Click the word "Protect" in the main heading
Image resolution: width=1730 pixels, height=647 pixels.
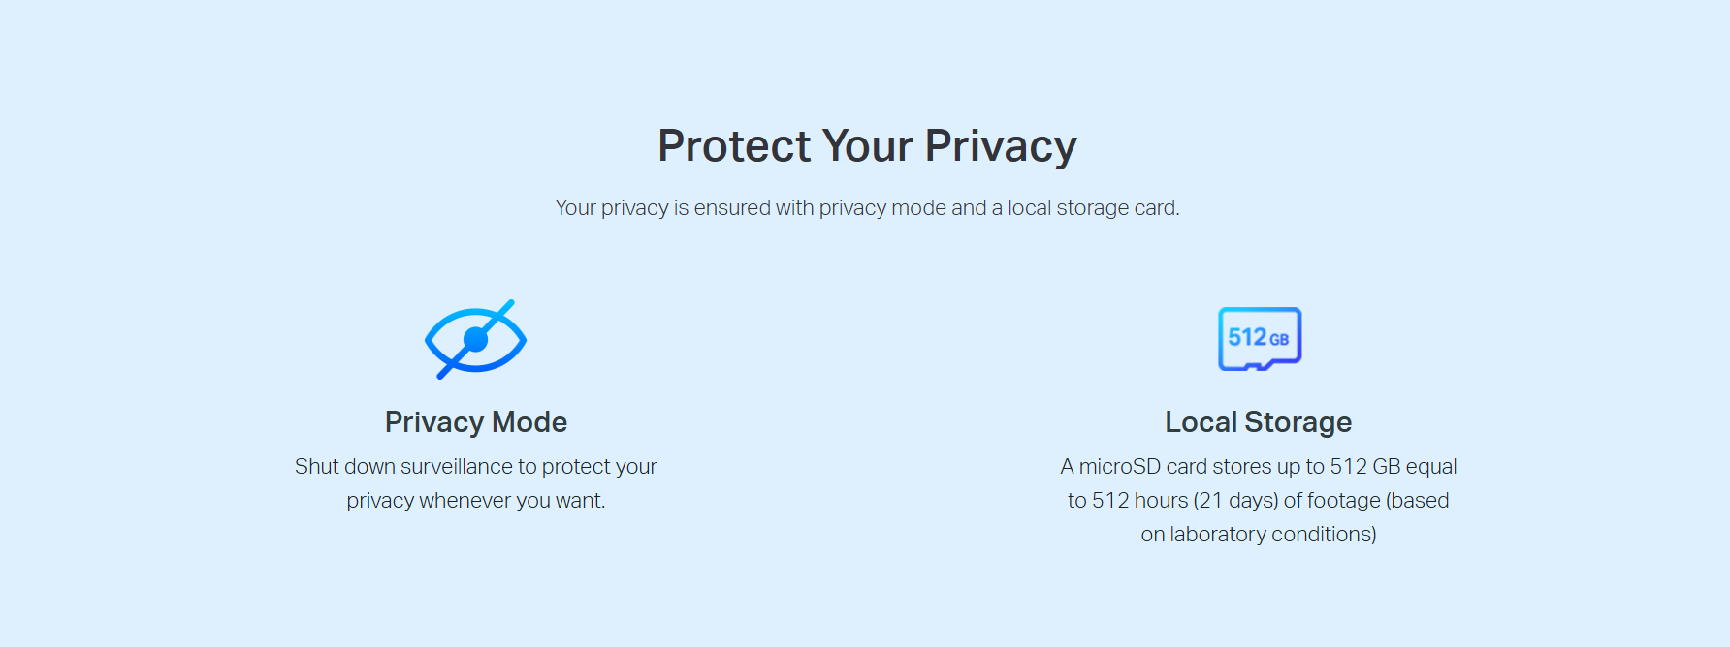(734, 146)
